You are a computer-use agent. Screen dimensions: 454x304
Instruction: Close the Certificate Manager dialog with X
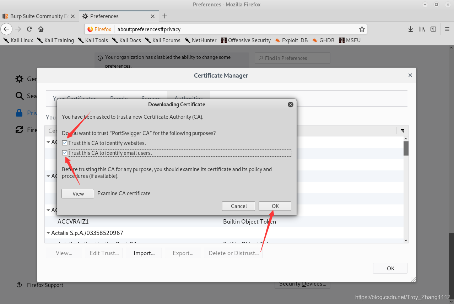(x=410, y=75)
